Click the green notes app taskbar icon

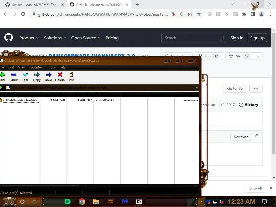click(x=67, y=202)
